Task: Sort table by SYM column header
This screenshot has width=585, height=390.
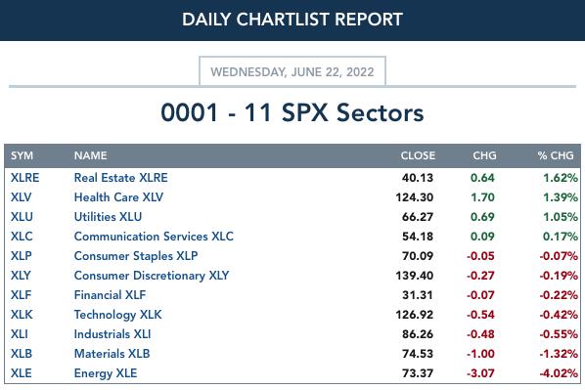Action: (22, 155)
